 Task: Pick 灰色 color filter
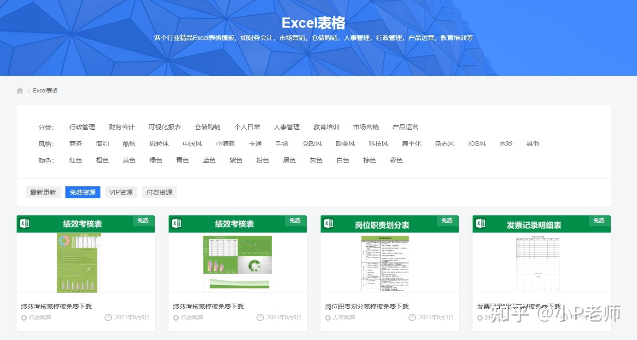pyautogui.click(x=316, y=160)
